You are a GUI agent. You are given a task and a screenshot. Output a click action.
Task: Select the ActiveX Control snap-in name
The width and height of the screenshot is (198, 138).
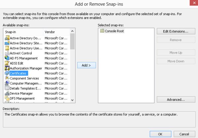(x=21, y=53)
